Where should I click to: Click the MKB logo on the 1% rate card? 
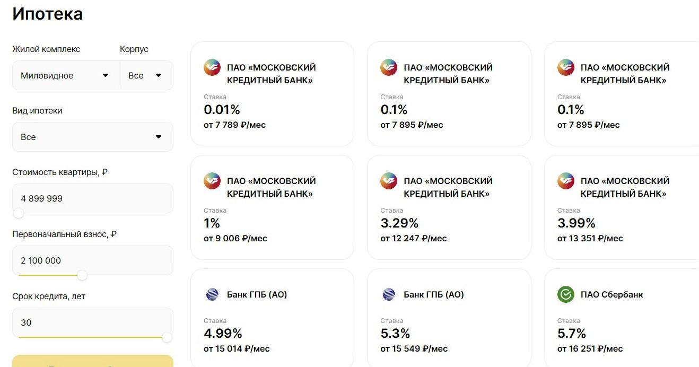[x=212, y=181]
